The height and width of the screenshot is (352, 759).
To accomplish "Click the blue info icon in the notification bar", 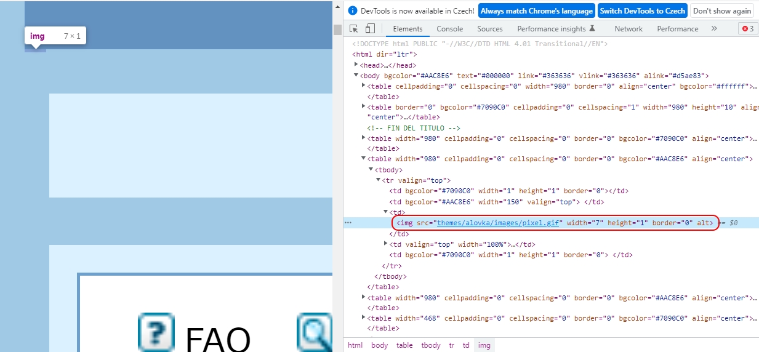I will tap(352, 11).
